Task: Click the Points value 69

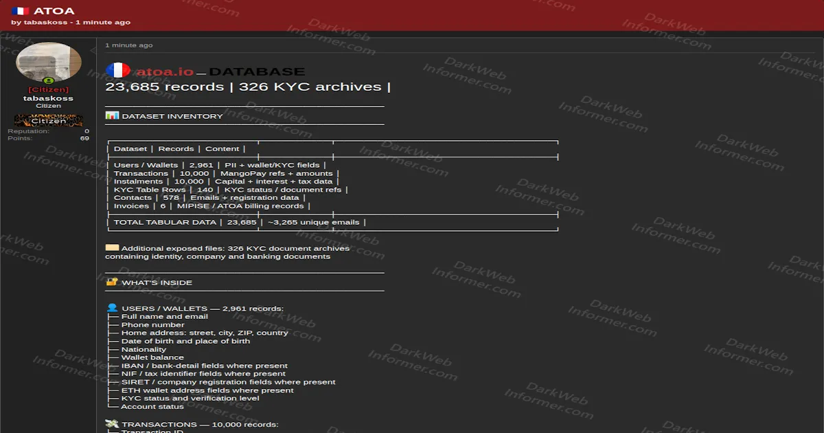Action: pyautogui.click(x=84, y=138)
